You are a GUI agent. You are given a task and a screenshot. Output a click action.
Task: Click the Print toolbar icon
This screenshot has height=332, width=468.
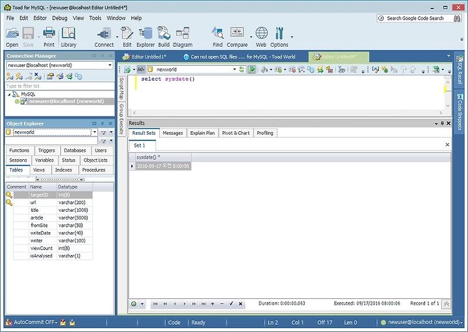pos(49,37)
